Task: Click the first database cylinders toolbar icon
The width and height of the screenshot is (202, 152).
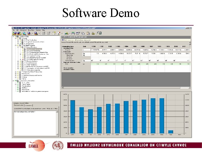Action: 14,33
